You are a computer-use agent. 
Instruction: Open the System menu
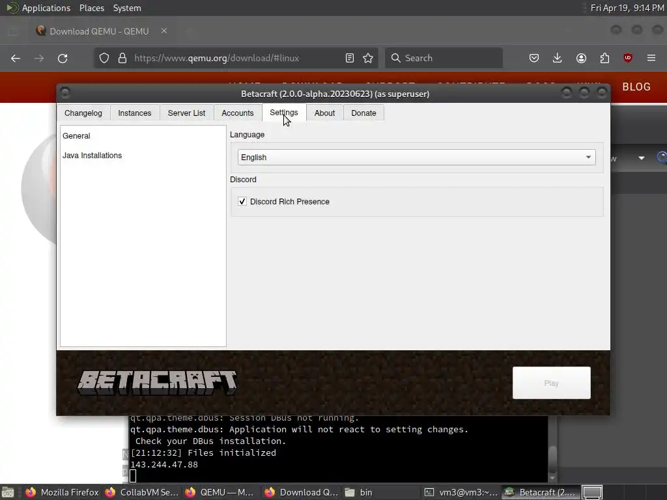click(127, 8)
